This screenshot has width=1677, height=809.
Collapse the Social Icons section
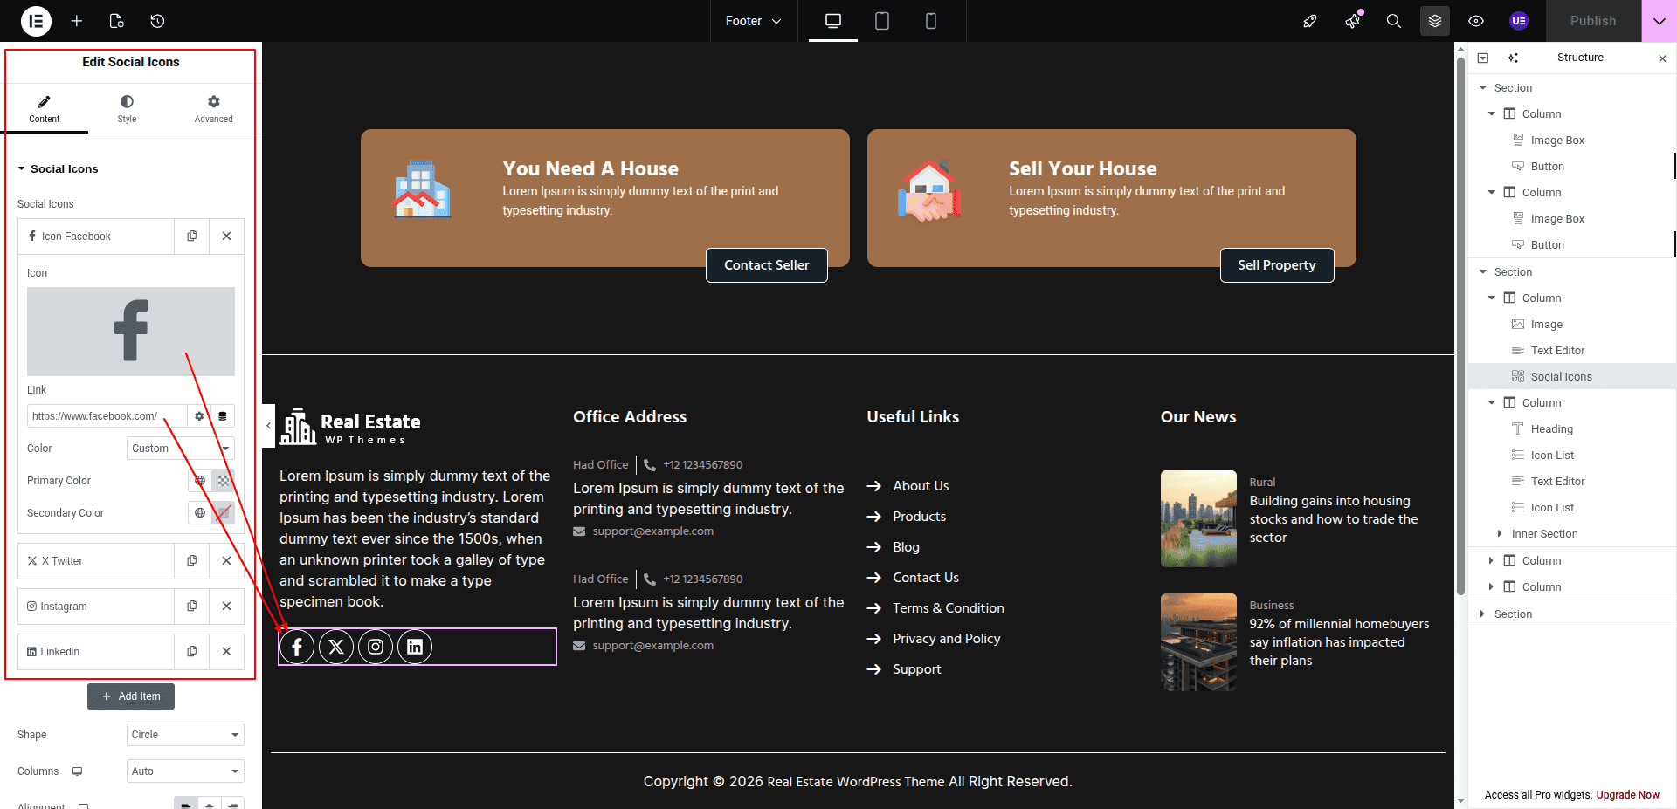click(22, 169)
